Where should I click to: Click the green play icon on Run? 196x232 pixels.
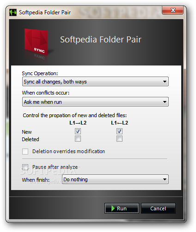tap(113, 208)
